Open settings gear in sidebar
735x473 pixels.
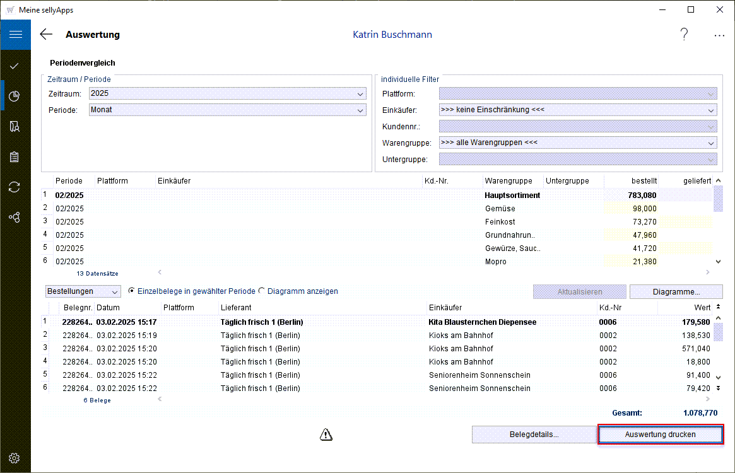15,458
